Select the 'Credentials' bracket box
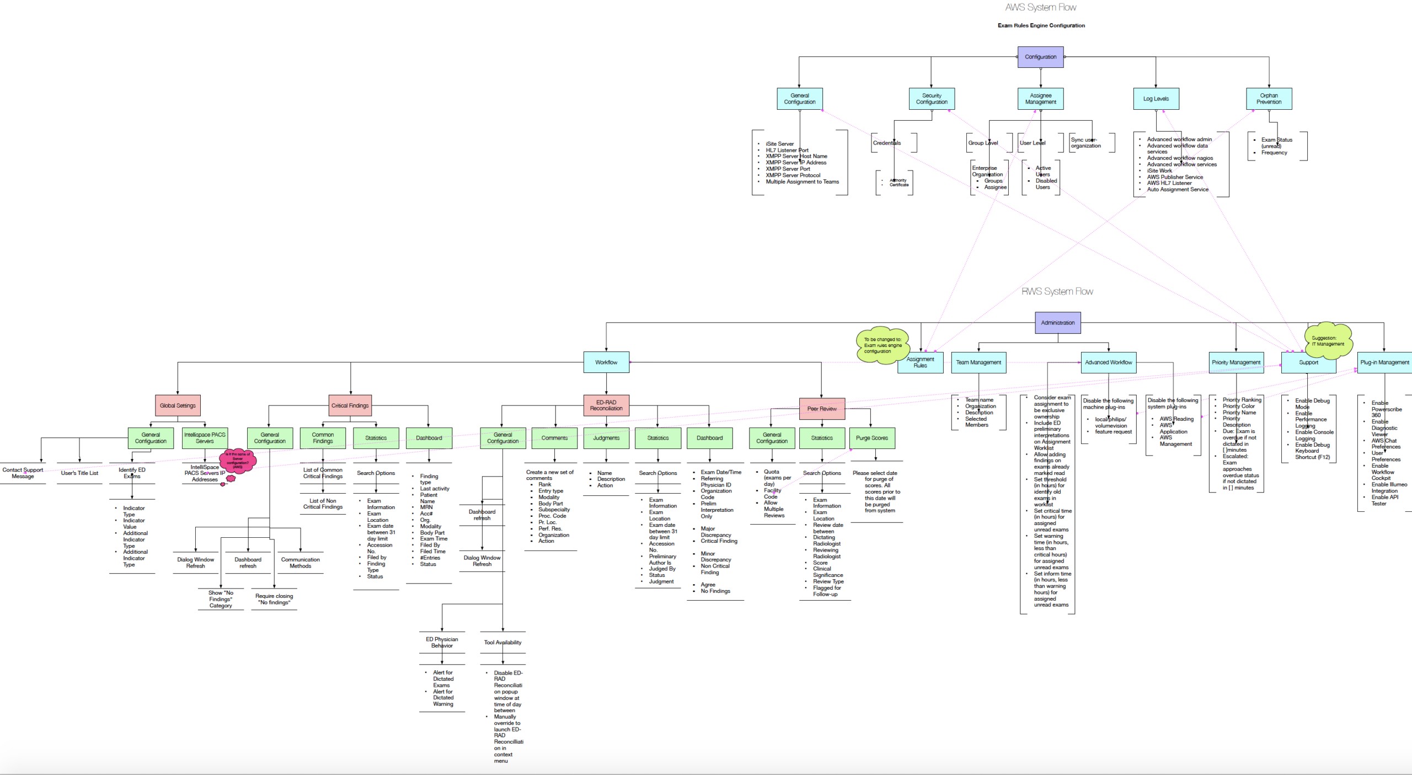 pos(894,143)
